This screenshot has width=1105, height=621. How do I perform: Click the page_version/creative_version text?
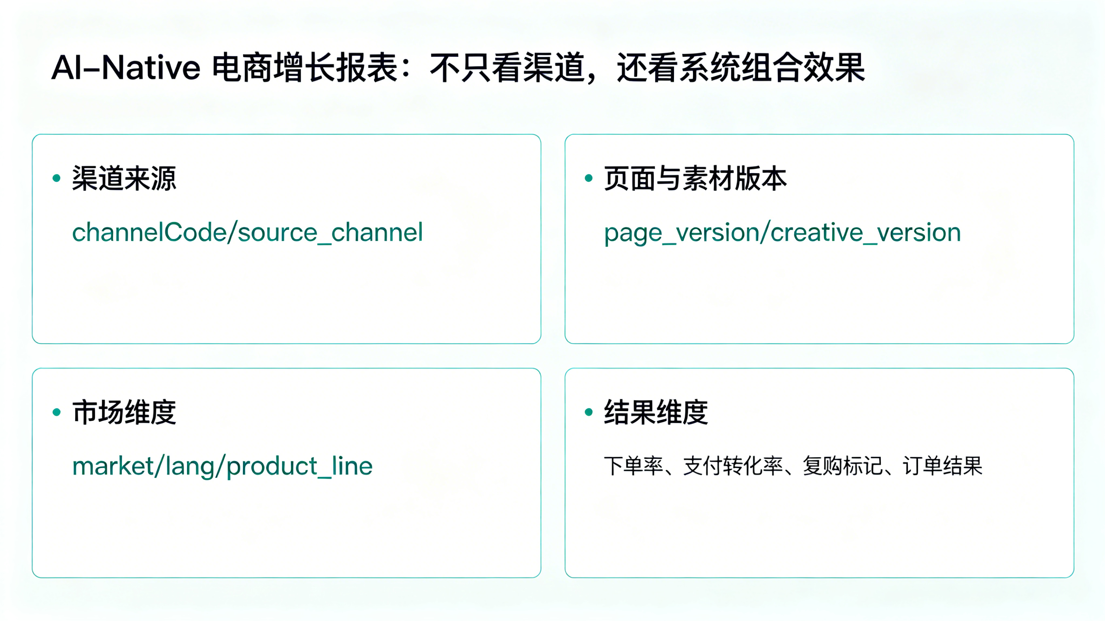(x=782, y=233)
